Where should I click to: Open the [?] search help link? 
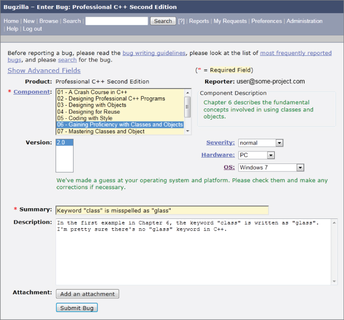(181, 21)
